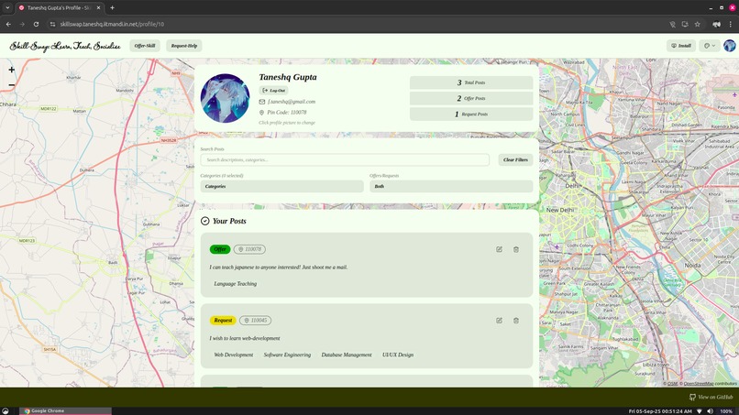Open the Request-Help page
The image size is (739, 415).
tap(183, 46)
